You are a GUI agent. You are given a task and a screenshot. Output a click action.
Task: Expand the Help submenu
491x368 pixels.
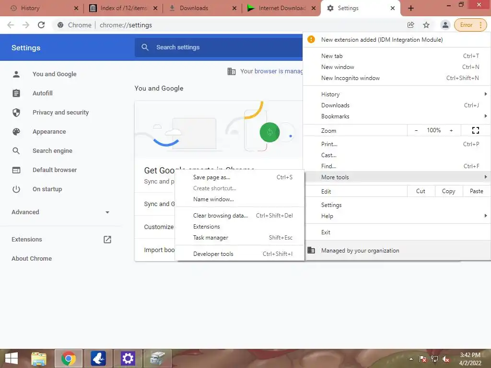click(397, 216)
